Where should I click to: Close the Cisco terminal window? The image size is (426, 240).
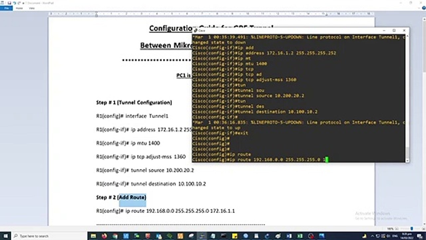coord(404,30)
